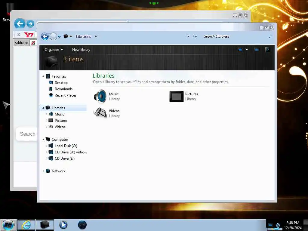Select the Videos library film icon
The height and width of the screenshot is (231, 308).
pyautogui.click(x=100, y=113)
